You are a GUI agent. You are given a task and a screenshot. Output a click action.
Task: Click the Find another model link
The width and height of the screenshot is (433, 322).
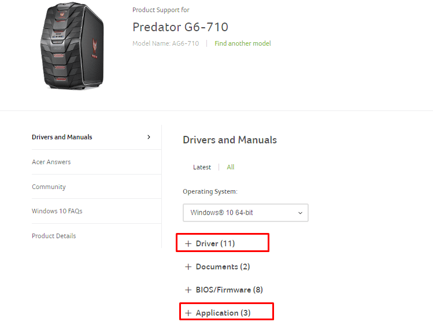point(243,43)
